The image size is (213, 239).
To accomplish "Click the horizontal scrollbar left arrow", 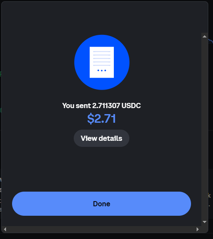I will (5, 229).
